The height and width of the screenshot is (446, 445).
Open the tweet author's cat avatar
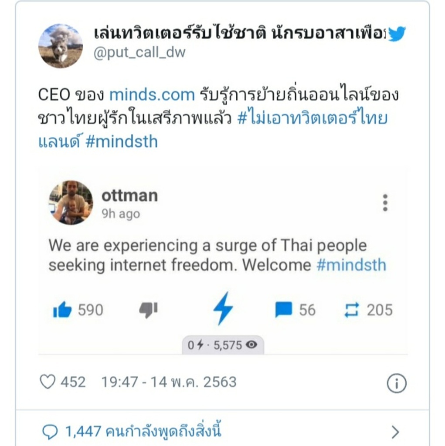[x=61, y=46]
